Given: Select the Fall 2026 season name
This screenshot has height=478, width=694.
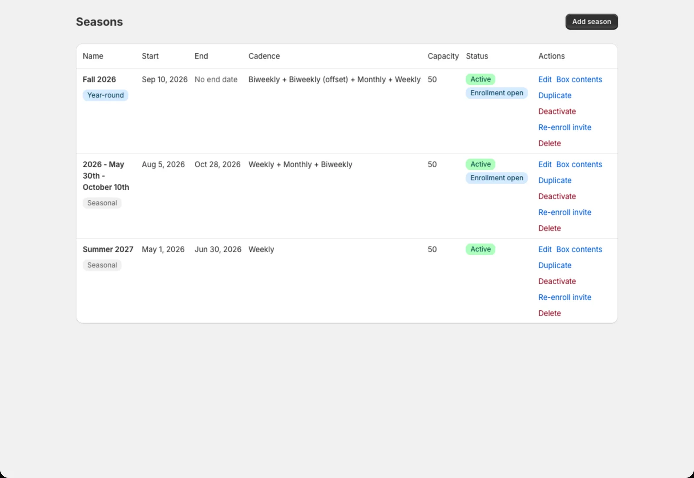Looking at the screenshot, I should [x=99, y=79].
